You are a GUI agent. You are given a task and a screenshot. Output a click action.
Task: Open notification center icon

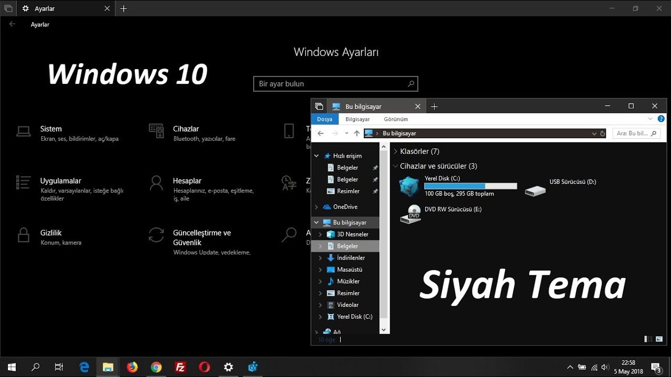656,367
